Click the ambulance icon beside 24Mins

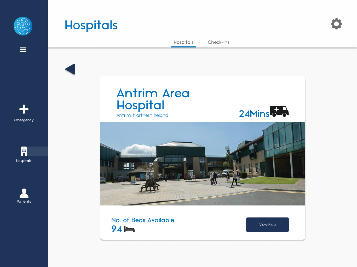(279, 111)
